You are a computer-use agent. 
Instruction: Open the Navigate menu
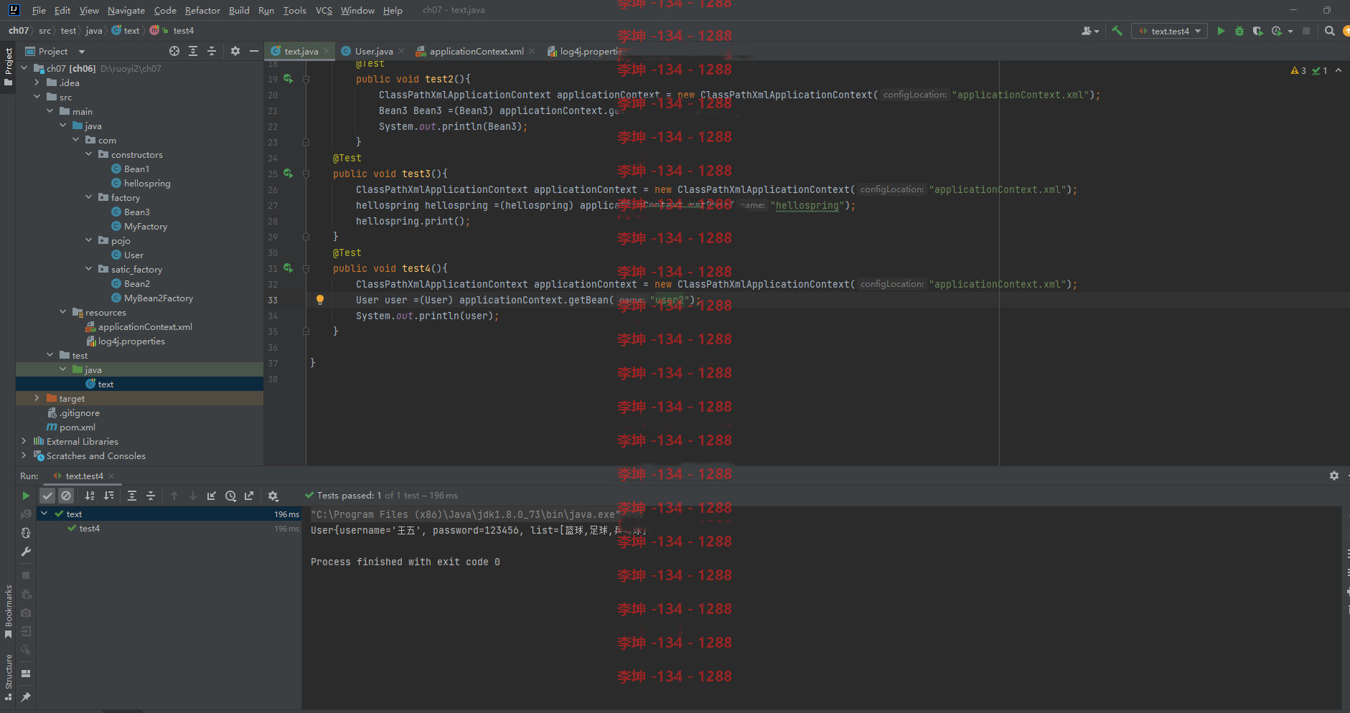point(126,10)
